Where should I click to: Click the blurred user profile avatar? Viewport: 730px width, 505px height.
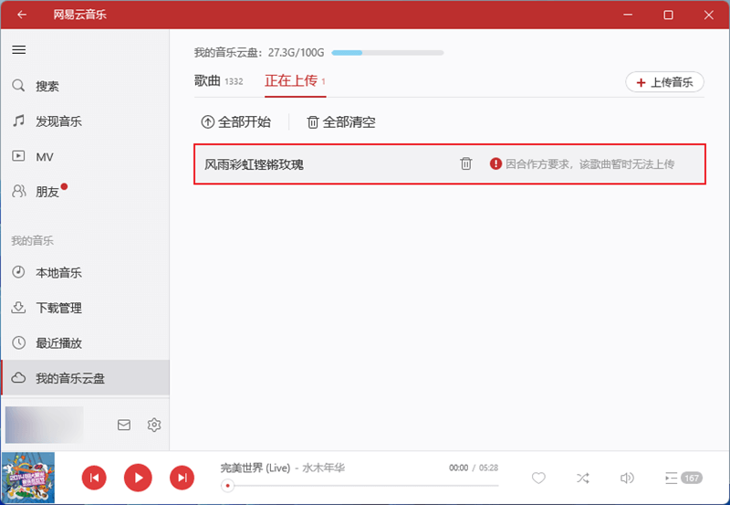[x=45, y=425]
